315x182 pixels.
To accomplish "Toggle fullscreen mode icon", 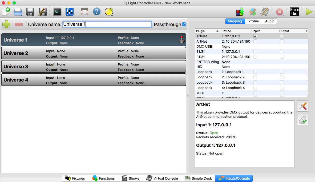I will coord(84,12).
